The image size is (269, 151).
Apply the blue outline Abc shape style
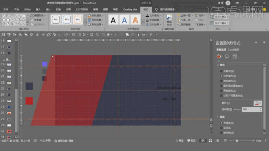tap(67, 19)
